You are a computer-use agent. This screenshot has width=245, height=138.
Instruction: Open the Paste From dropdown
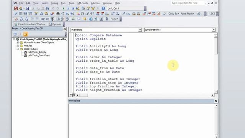tap(187, 14)
